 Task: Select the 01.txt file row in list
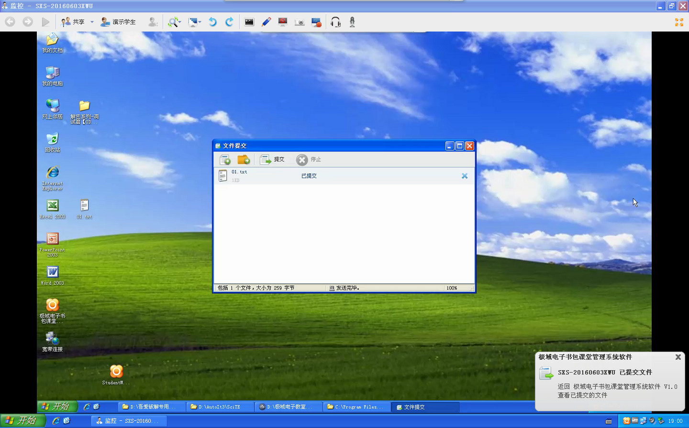pyautogui.click(x=335, y=176)
